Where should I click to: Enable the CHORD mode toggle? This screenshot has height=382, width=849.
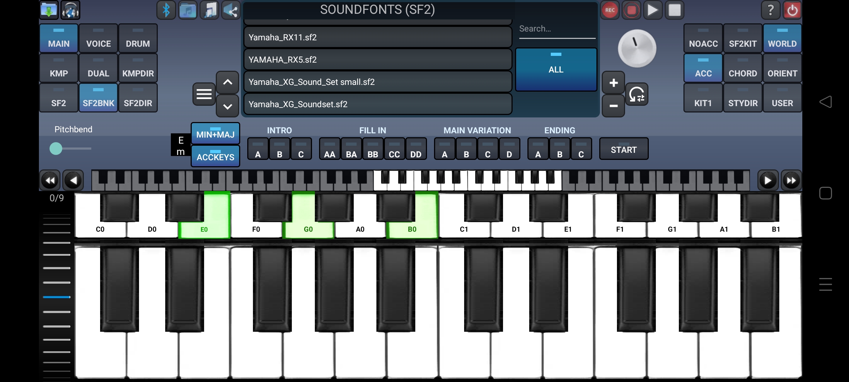[x=743, y=68]
